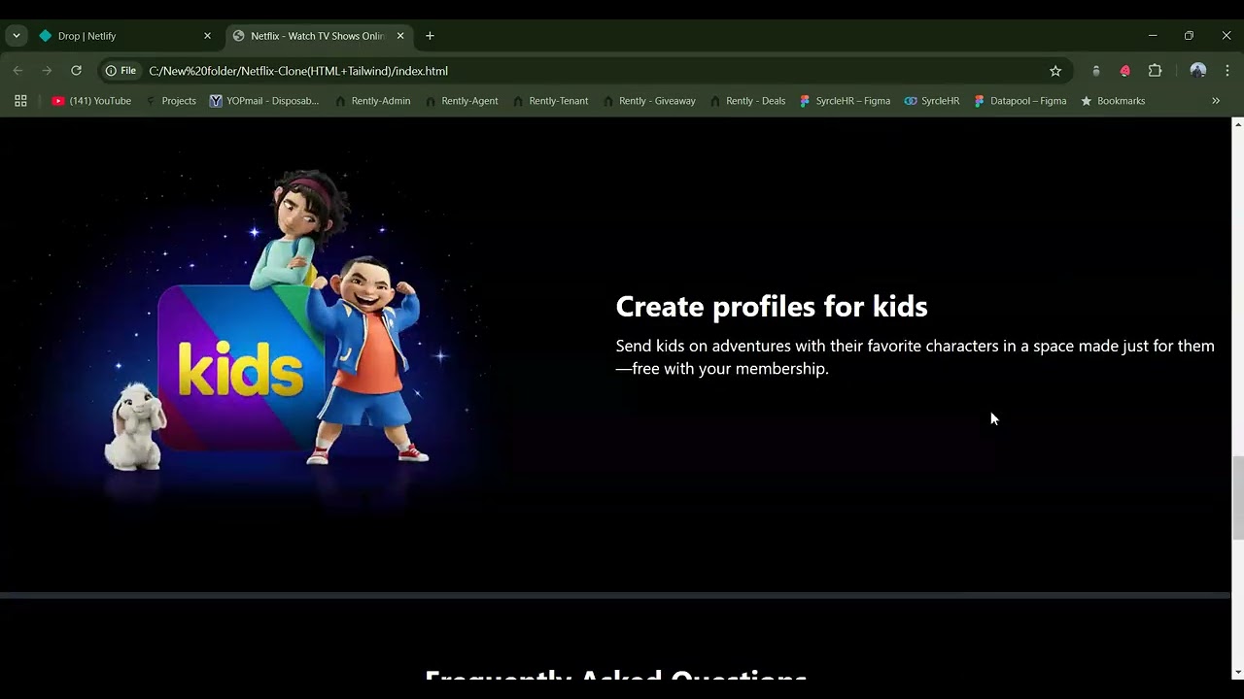Screen dimensions: 1244x699
Task: Click the Frequently Asked Questions heading
Action: coord(616,677)
